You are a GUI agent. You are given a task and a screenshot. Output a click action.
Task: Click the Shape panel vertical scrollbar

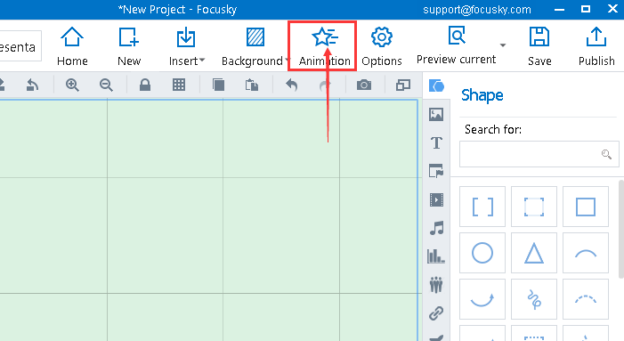[621, 229]
